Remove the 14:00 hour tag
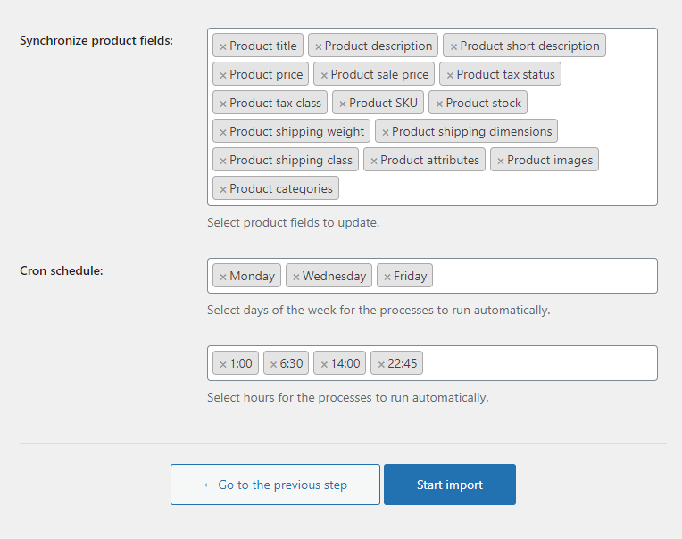Viewport: 682px width, 539px height. (324, 364)
